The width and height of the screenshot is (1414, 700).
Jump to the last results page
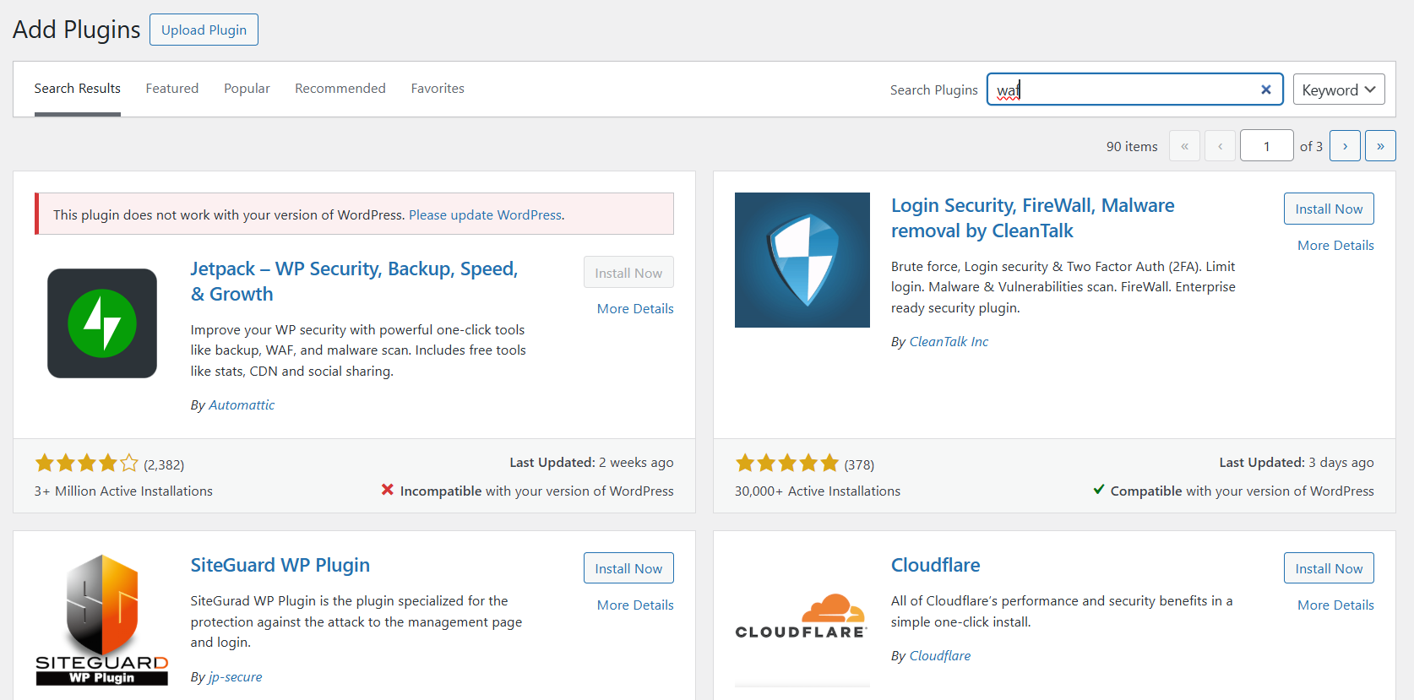(x=1380, y=146)
